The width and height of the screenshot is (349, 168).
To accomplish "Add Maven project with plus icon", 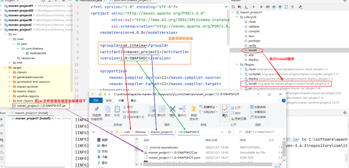I will point(254,7).
